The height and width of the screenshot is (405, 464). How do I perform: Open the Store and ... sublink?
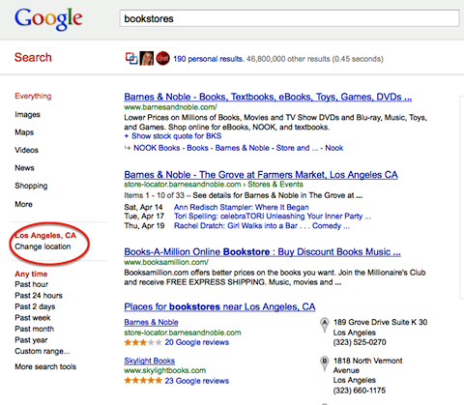click(297, 148)
